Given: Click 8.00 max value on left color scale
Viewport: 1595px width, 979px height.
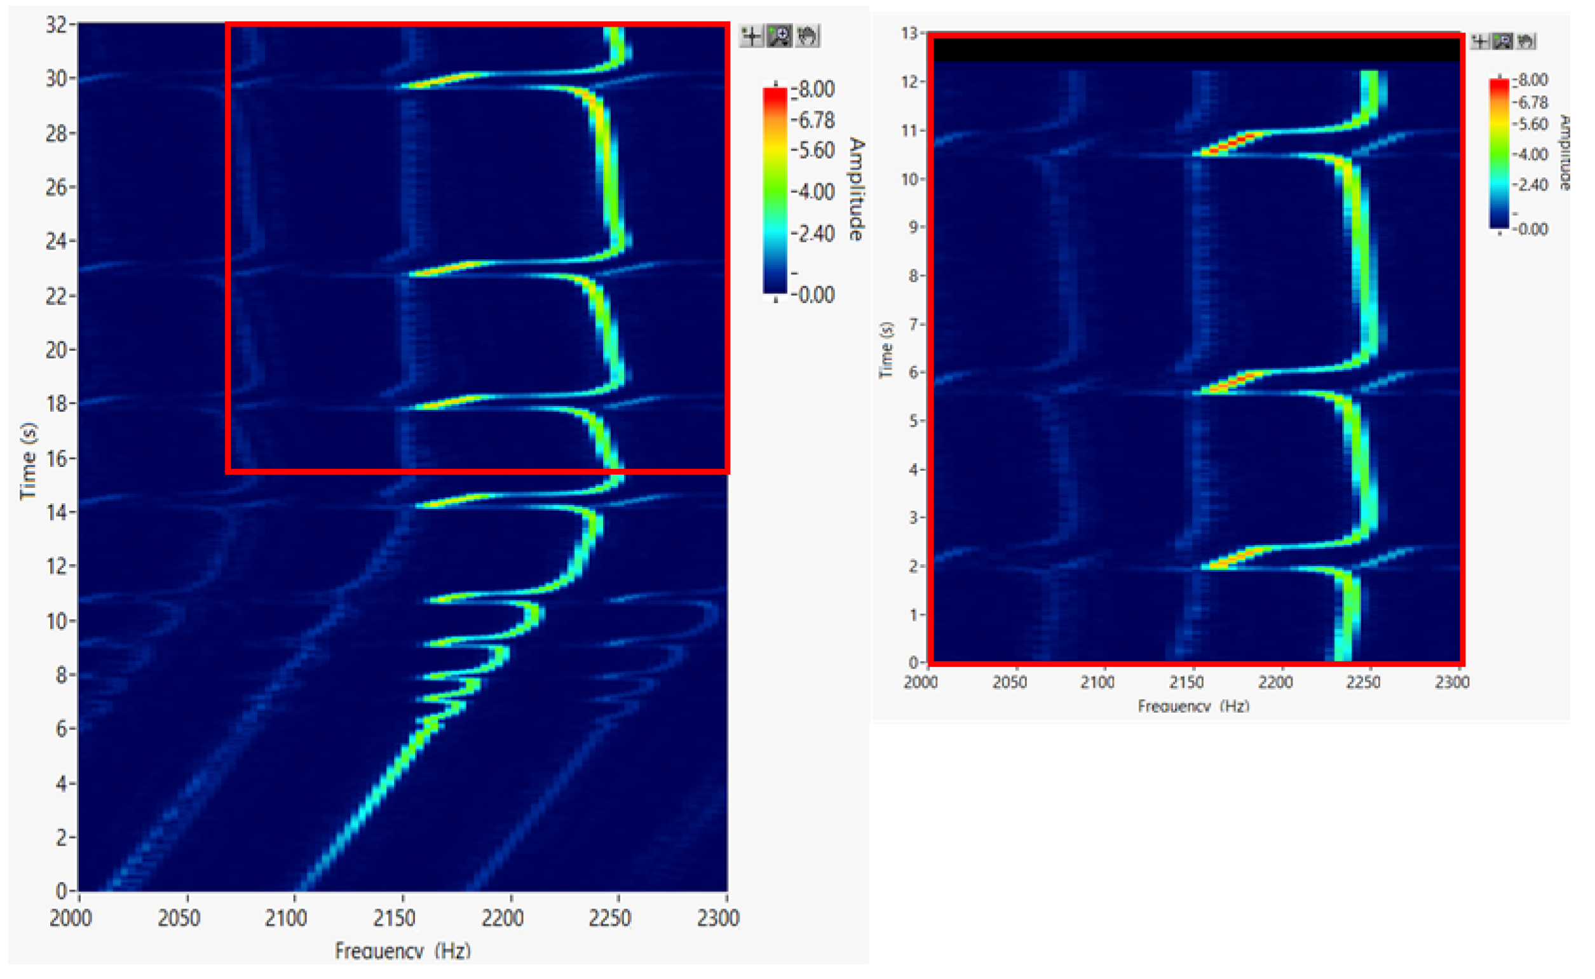Looking at the screenshot, I should [816, 90].
